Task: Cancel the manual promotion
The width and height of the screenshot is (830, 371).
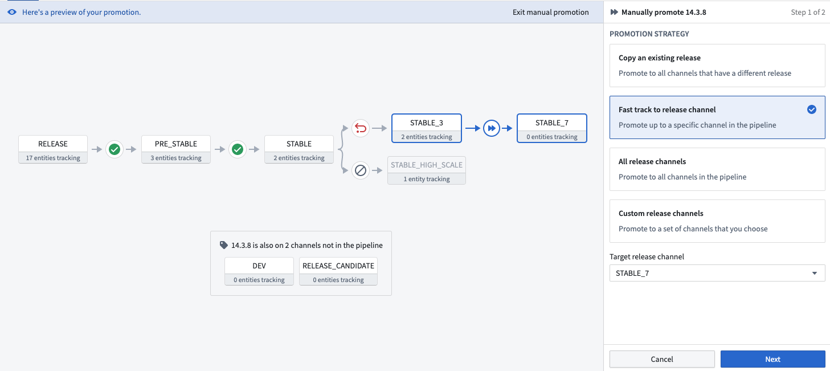Action: click(x=662, y=359)
